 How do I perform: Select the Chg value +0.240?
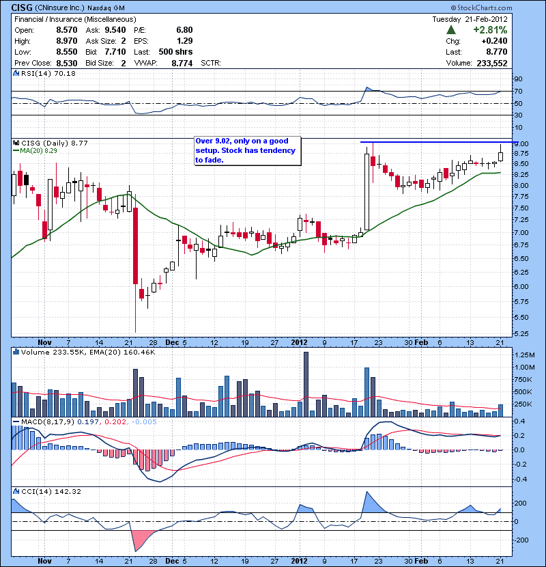[494, 41]
